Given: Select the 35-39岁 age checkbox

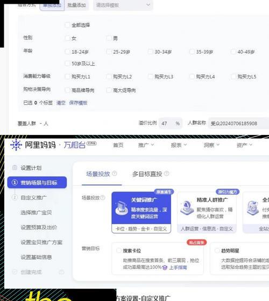Looking at the screenshot, I should [192, 52].
